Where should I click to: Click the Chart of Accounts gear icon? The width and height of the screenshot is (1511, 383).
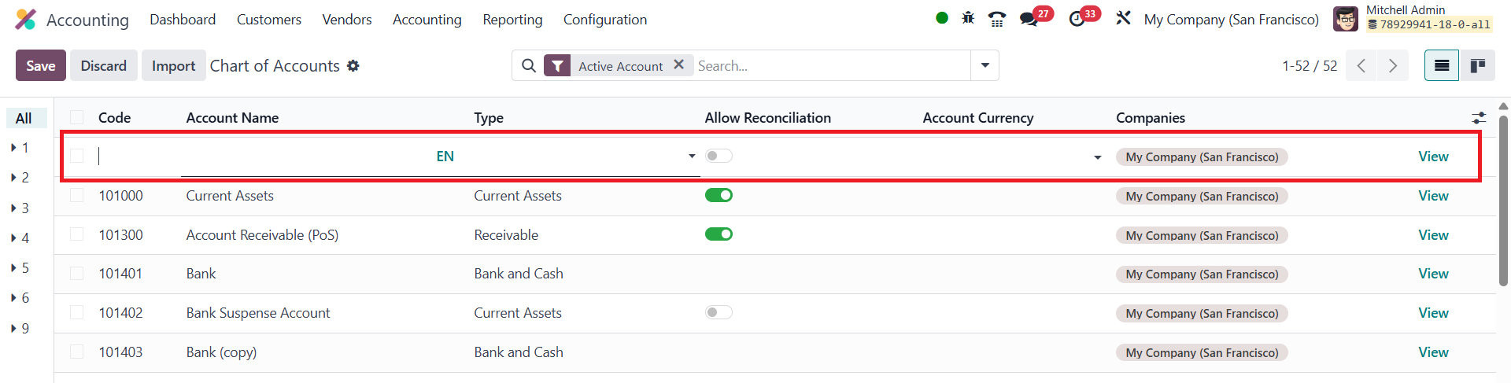(353, 66)
